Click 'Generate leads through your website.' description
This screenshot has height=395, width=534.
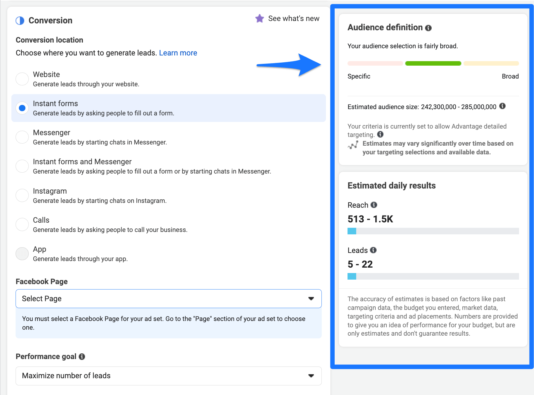(86, 84)
